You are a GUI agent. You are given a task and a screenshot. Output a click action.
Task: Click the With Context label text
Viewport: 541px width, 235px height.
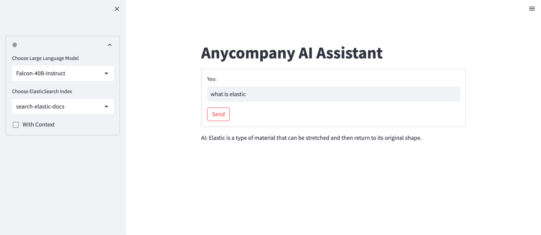point(39,125)
